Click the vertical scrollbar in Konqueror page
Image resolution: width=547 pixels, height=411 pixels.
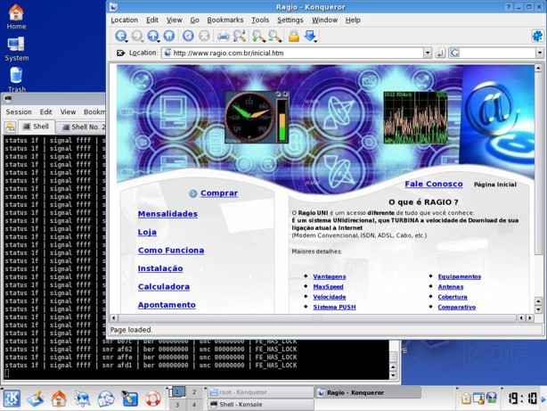pyautogui.click(x=538, y=164)
